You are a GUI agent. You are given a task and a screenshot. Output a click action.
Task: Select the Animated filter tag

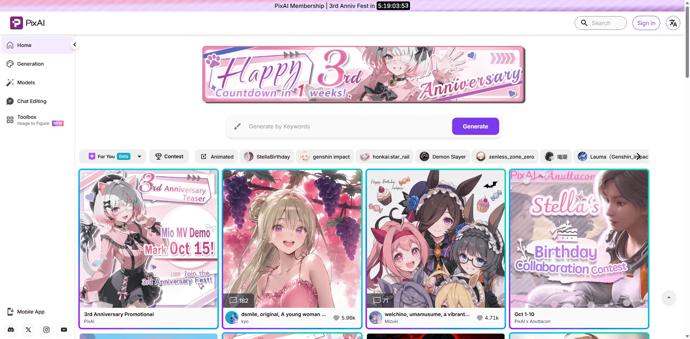(217, 157)
